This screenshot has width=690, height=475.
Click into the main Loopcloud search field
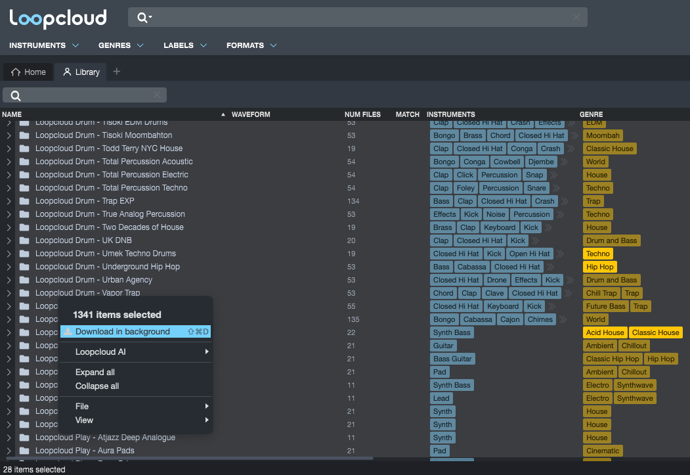pyautogui.click(x=357, y=17)
